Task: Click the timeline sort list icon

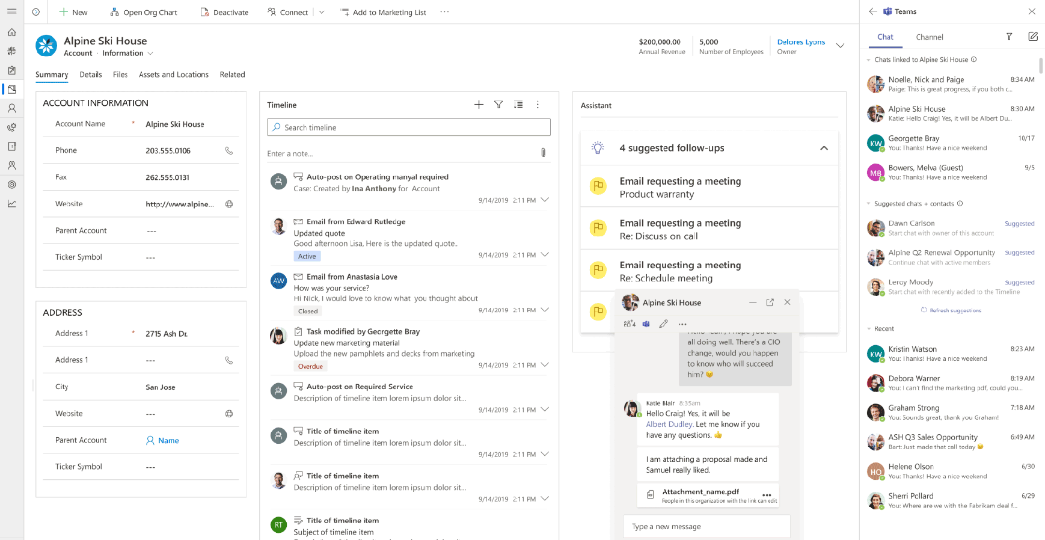Action: [518, 105]
